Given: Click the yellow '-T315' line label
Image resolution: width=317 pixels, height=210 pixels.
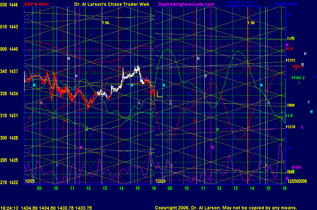Looking at the screenshot, I should (290, 39).
